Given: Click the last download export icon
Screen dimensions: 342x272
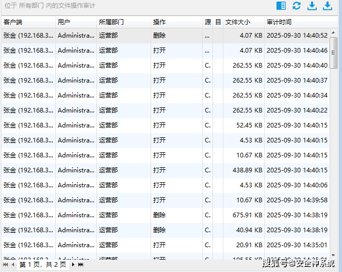Looking at the screenshot, I should [x=328, y=6].
